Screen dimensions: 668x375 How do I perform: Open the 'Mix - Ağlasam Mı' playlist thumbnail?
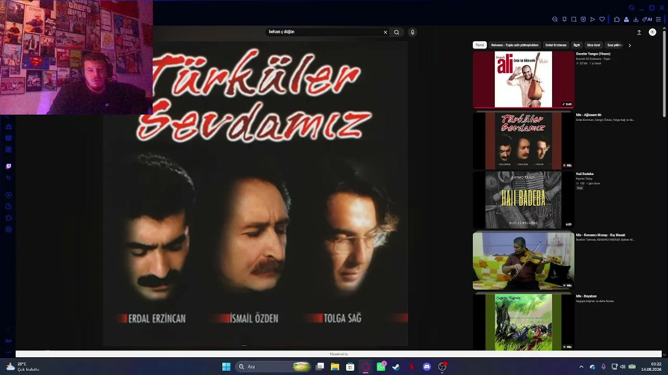pyautogui.click(x=523, y=141)
